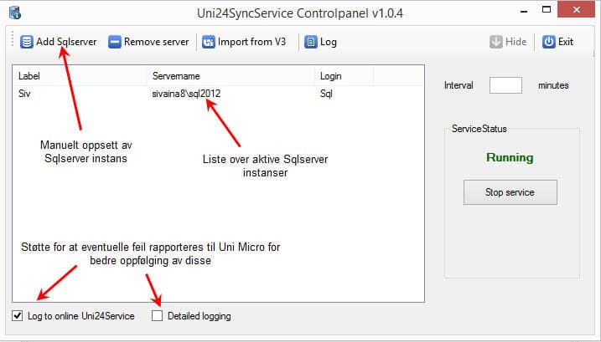Screen dimensions: 601x342
Task: Sort by the Label column header
Action: point(80,76)
